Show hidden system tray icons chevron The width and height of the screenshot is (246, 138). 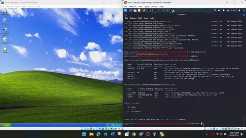coord(207,134)
